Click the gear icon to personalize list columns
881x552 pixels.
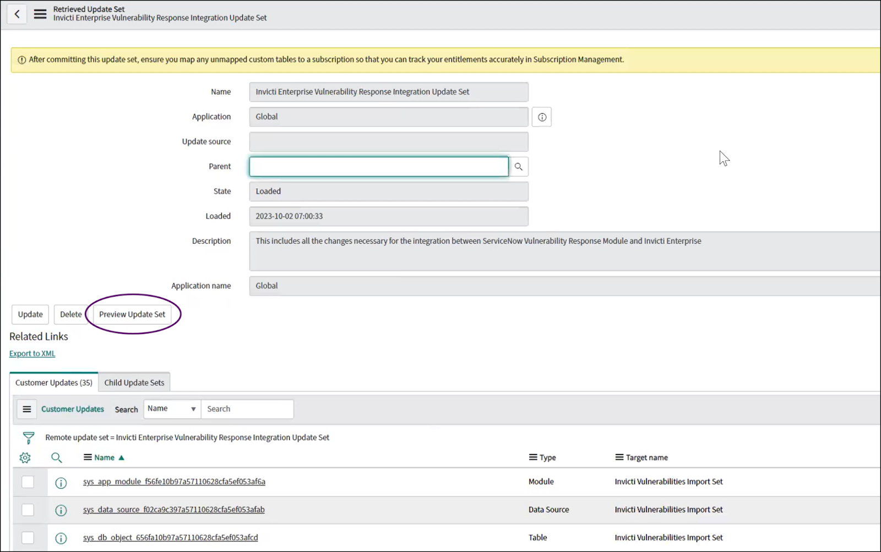[24, 457]
